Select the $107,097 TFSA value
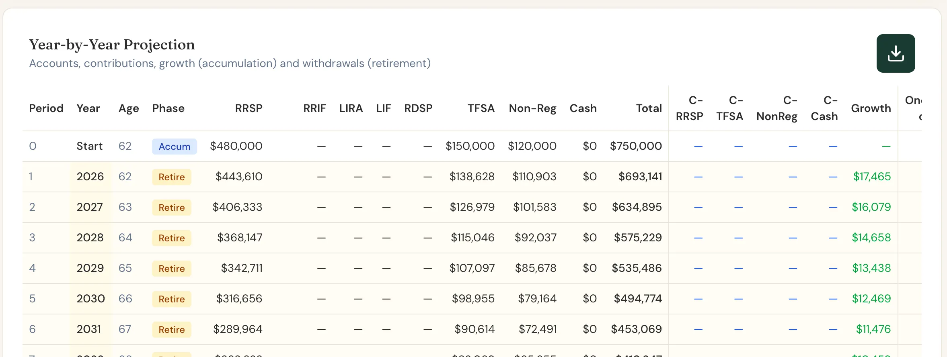Screen dimensions: 947x357 click(x=472, y=268)
